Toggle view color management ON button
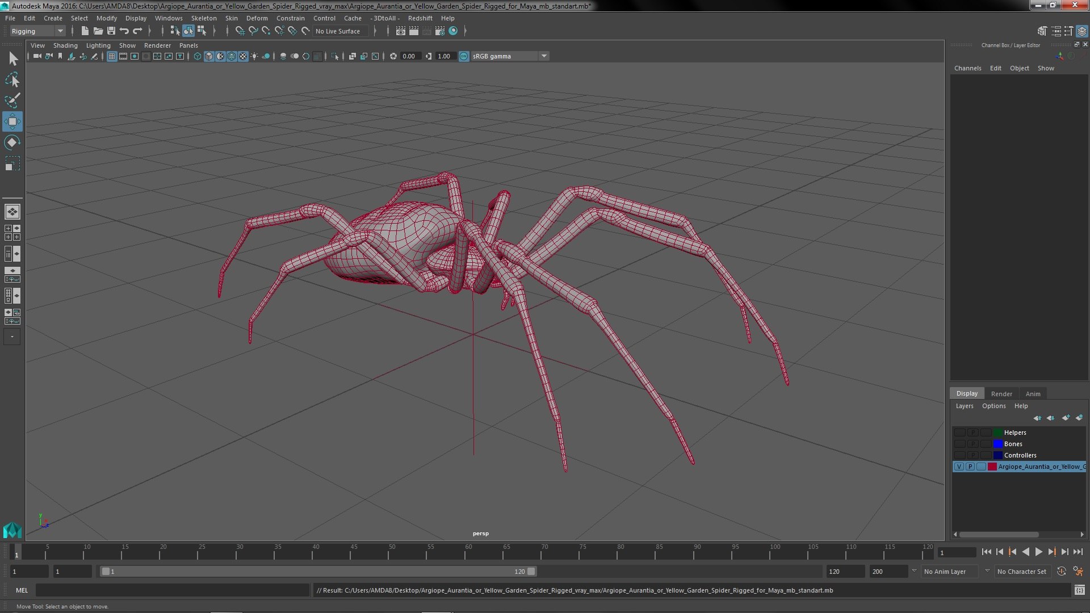Screen dimensions: 1090x613 click(x=464, y=56)
